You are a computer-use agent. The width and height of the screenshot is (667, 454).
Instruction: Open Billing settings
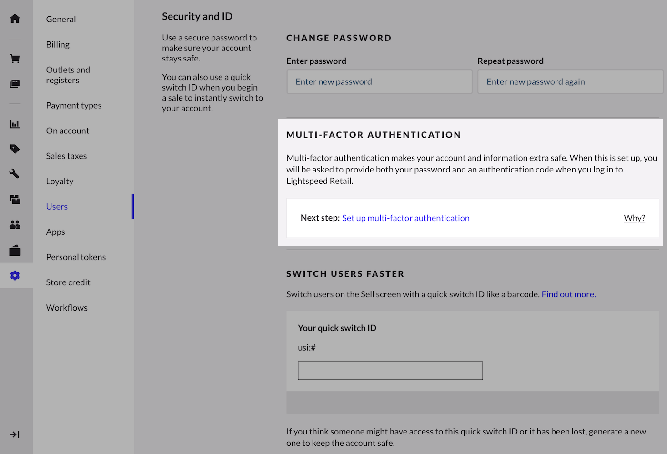click(x=58, y=44)
